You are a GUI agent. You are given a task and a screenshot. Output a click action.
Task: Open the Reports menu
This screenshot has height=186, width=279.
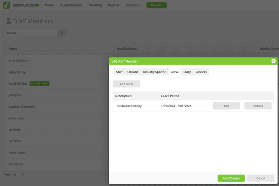(x=114, y=5)
